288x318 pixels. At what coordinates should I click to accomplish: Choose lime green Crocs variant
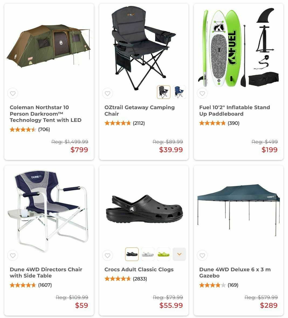point(163,254)
